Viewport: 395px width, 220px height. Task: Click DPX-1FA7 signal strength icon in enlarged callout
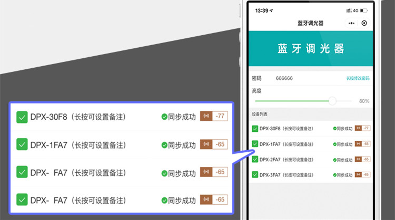point(206,144)
